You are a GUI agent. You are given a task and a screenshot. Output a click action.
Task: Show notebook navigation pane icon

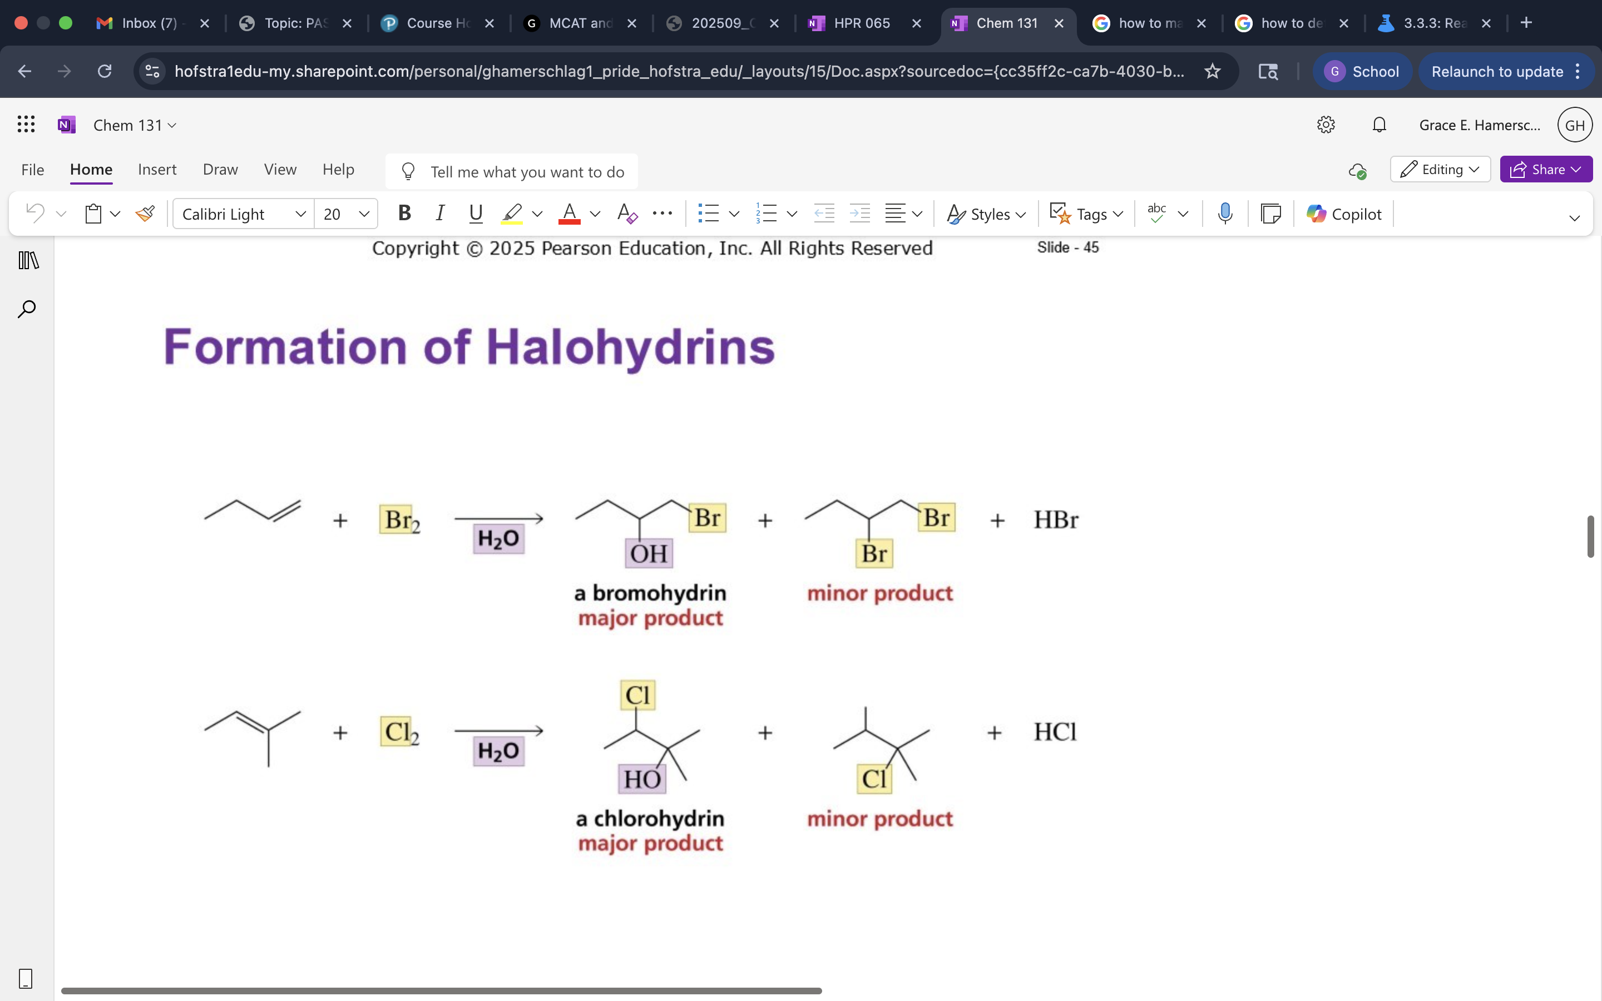(28, 260)
